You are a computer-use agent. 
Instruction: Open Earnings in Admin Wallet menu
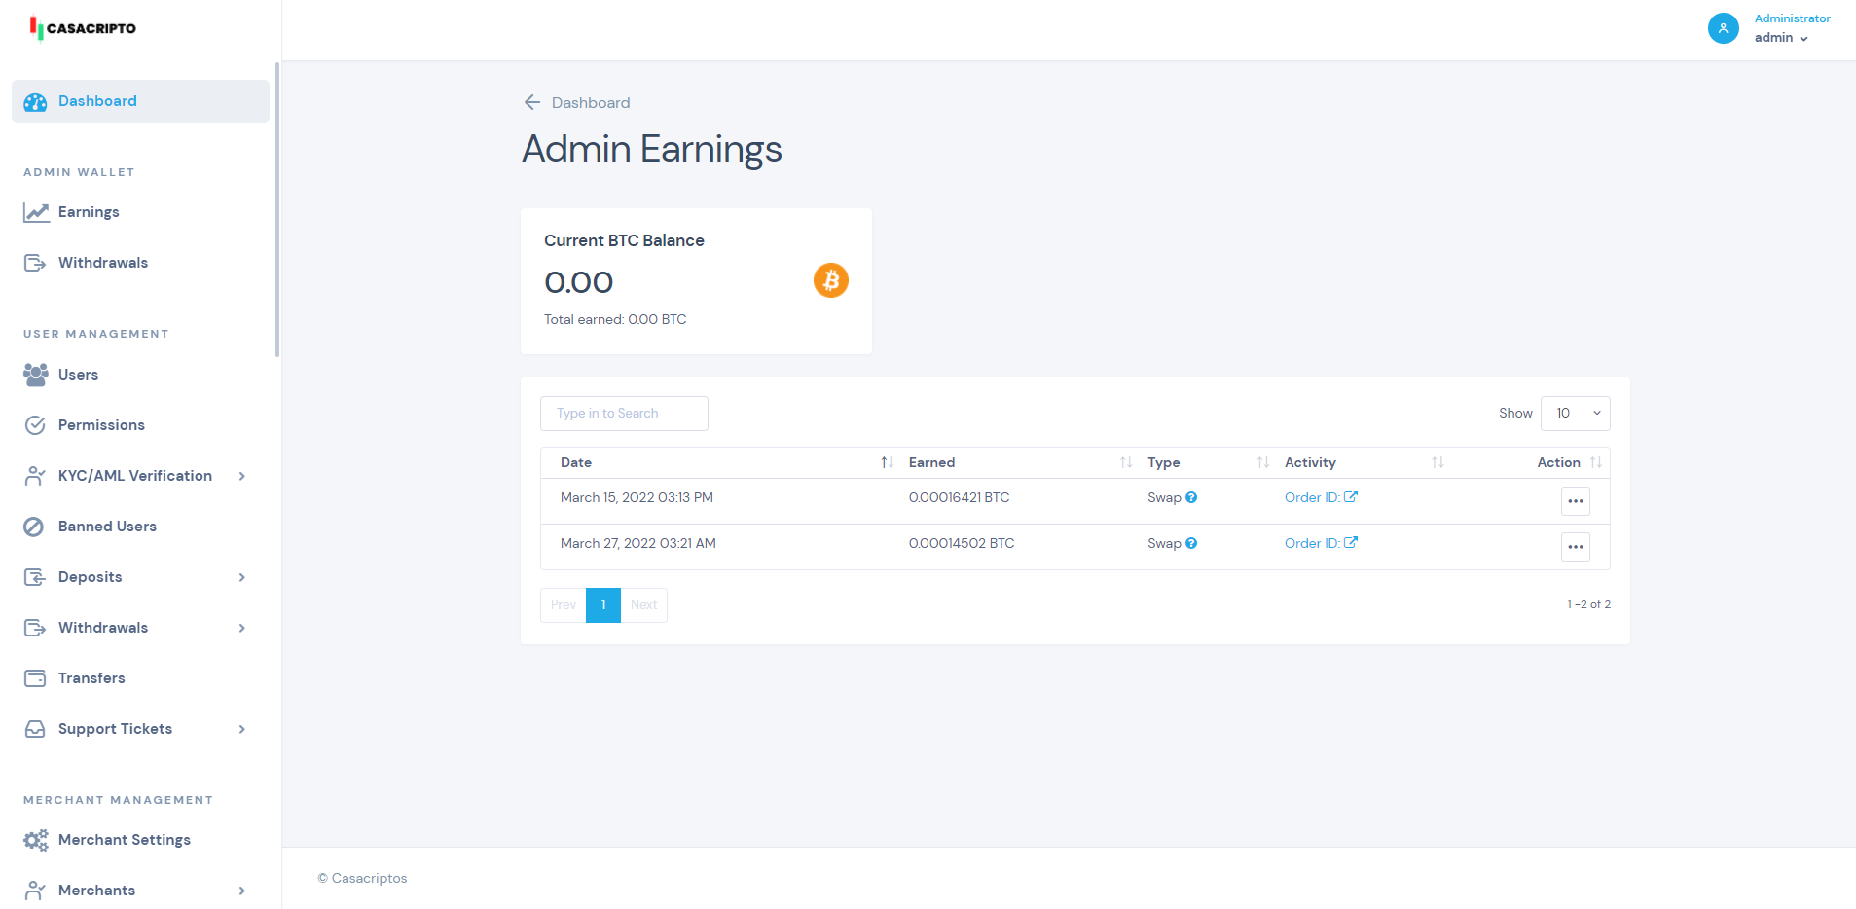tap(89, 212)
